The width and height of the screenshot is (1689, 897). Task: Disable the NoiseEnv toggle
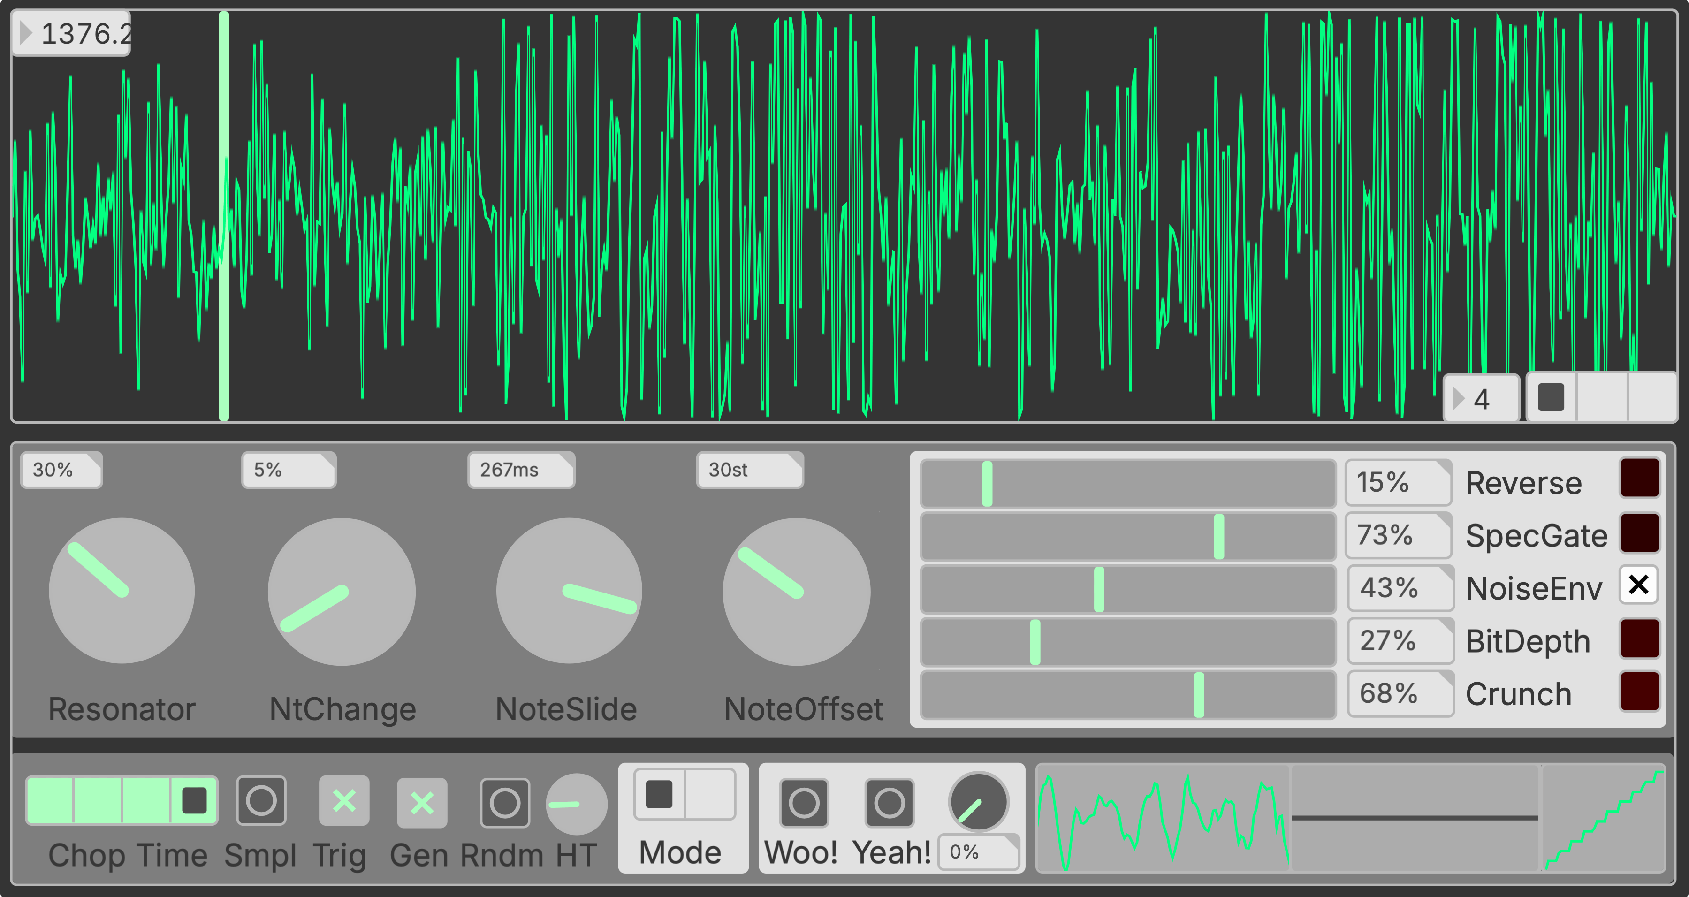click(x=1638, y=584)
